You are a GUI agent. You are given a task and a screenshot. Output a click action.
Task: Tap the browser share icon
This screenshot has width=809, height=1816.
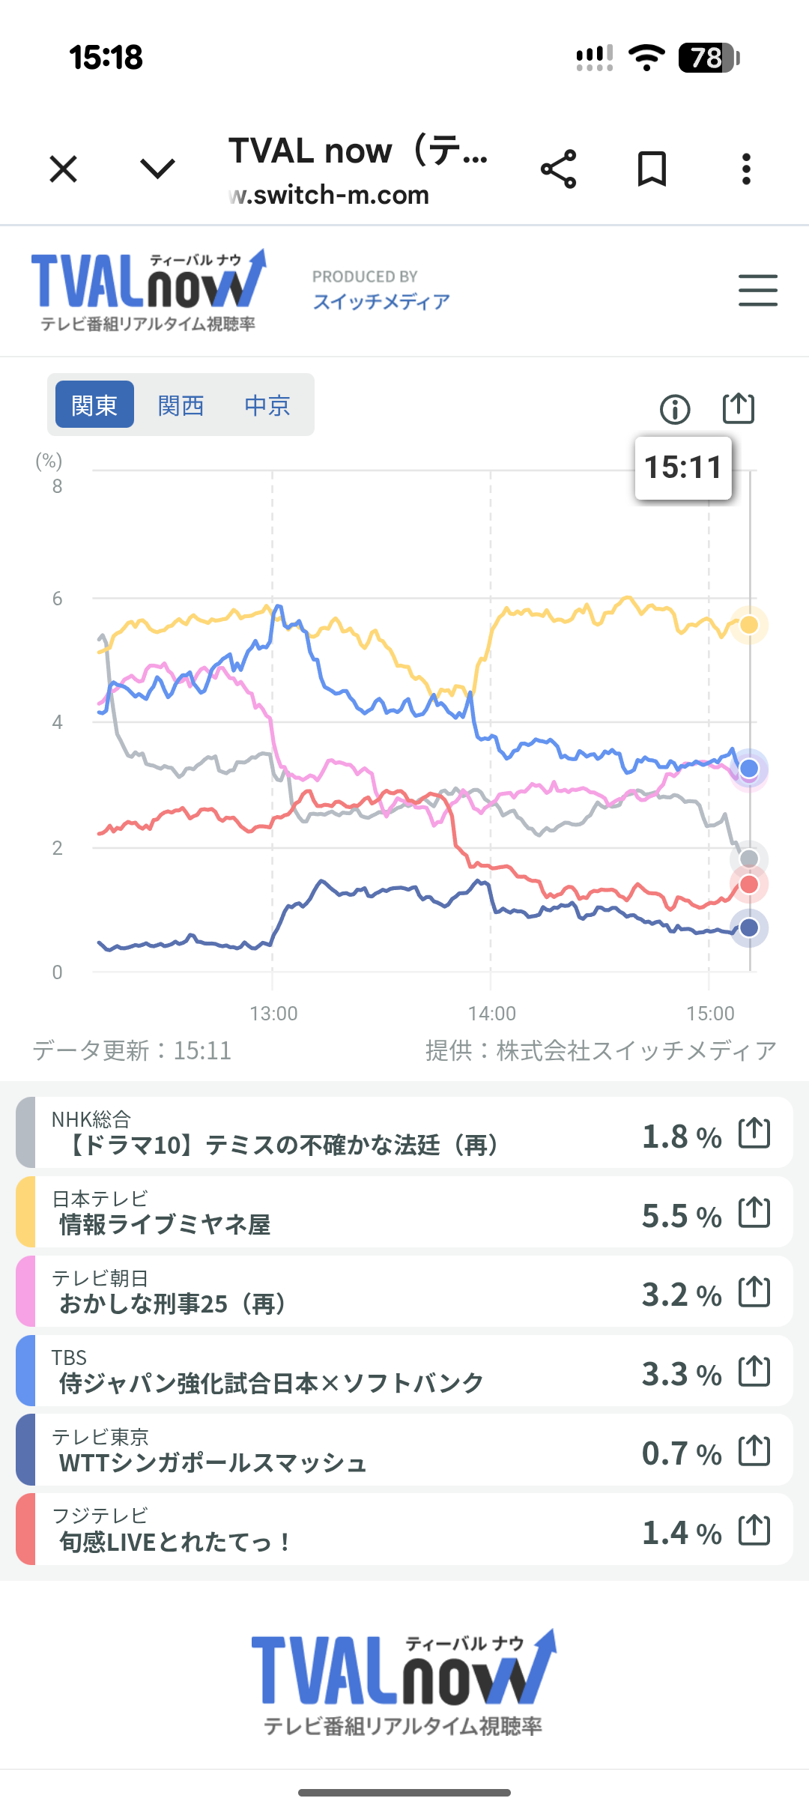pyautogui.click(x=559, y=169)
